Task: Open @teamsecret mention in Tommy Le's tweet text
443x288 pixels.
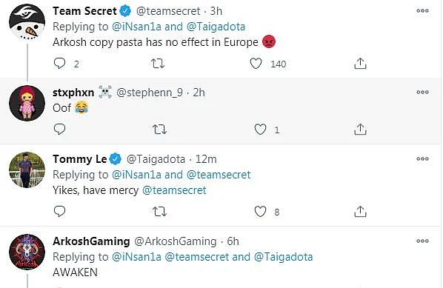Action: (174, 190)
